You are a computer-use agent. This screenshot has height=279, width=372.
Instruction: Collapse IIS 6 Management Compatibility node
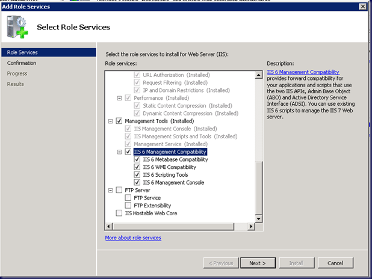119,152
